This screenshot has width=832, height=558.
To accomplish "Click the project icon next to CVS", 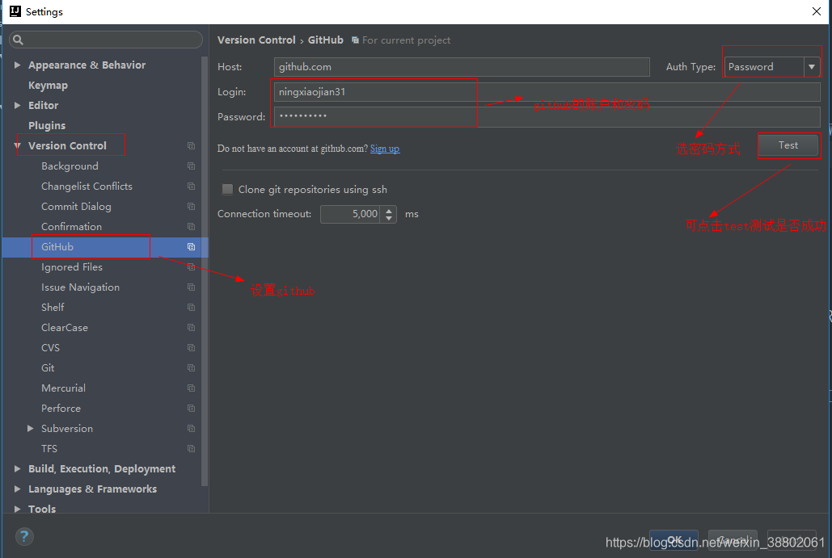I will click(191, 347).
